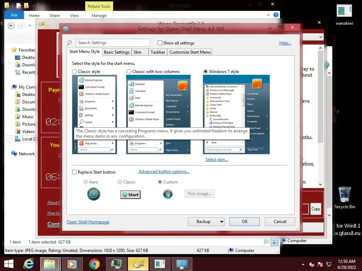The image size is (362, 271).
Task: Select the Classic style radio button
Action: click(x=74, y=71)
